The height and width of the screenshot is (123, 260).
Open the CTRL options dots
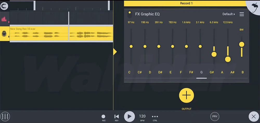coord(155,118)
